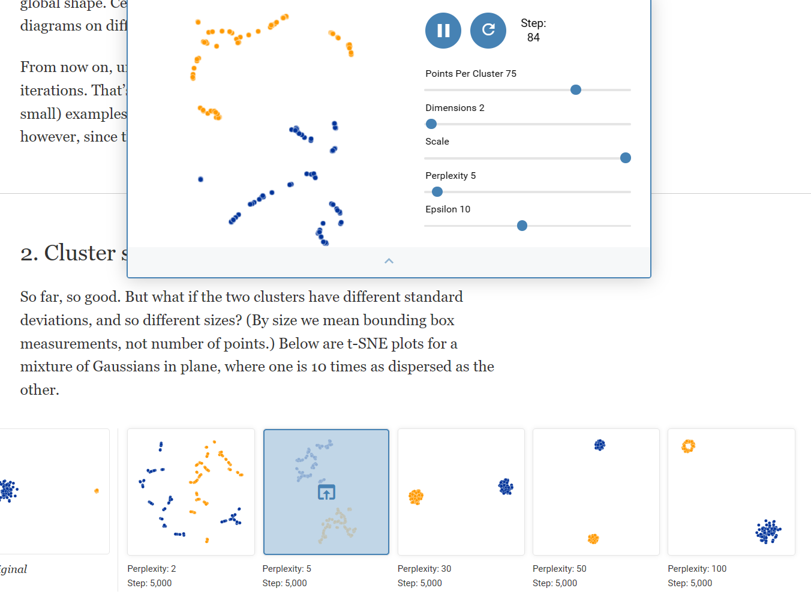Select the Perplexity 100 plot thumbnail
This screenshot has height=606, width=811.
tap(731, 491)
